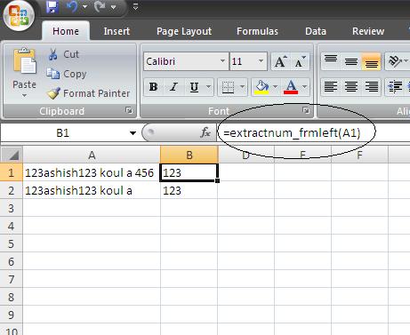
Task: Click the Insert Function fx icon
Action: click(205, 132)
